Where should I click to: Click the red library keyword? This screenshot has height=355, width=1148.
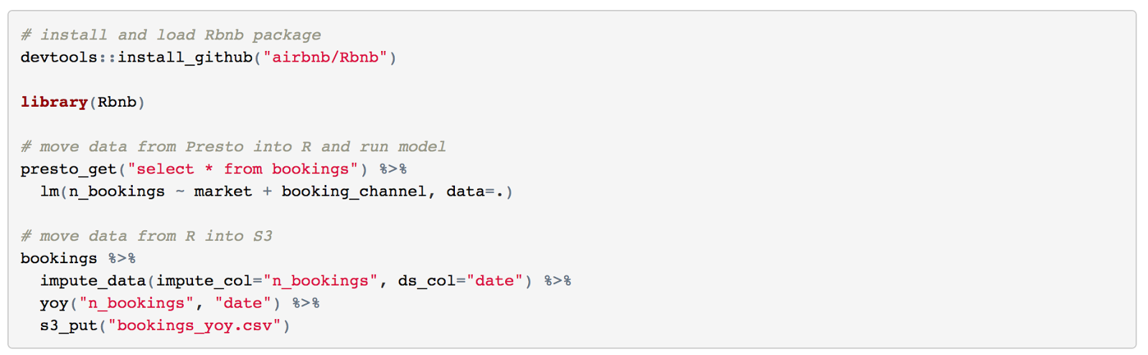(x=54, y=102)
